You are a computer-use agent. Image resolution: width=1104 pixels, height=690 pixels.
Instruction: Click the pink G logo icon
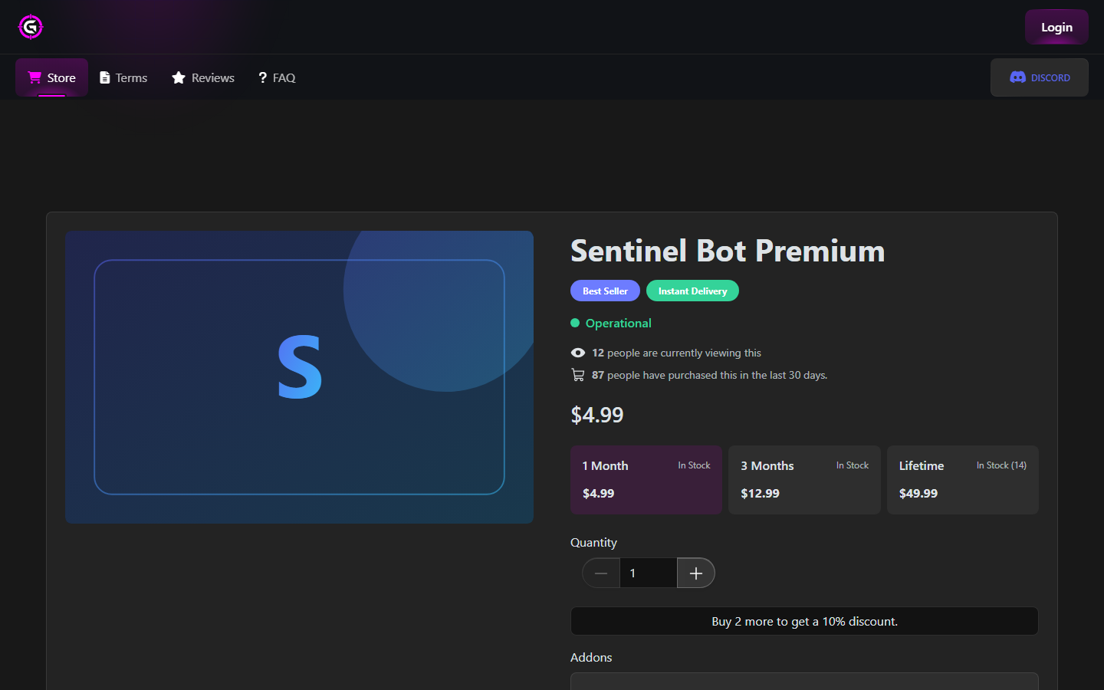31,27
